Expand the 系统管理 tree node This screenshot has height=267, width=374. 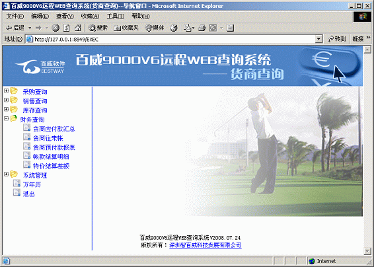7,174
